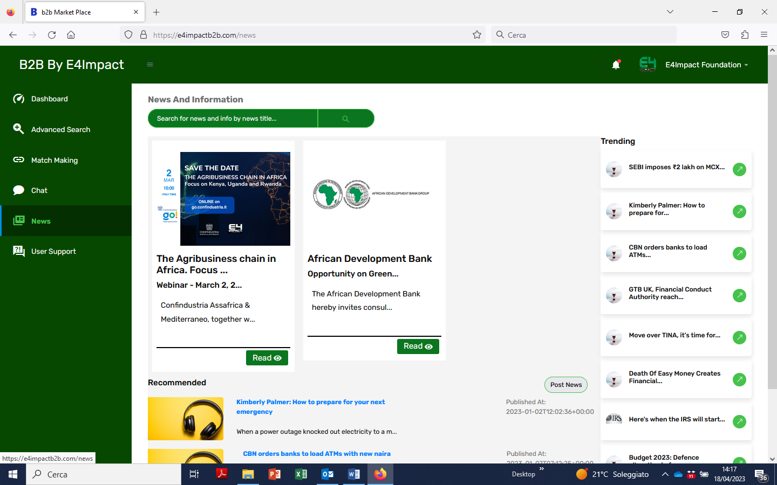Click the African Development Bank logo image

[x=372, y=194]
